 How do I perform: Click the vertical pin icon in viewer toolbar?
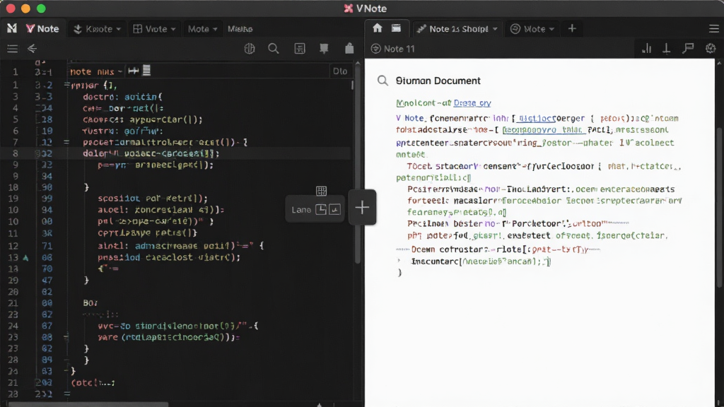pos(666,49)
